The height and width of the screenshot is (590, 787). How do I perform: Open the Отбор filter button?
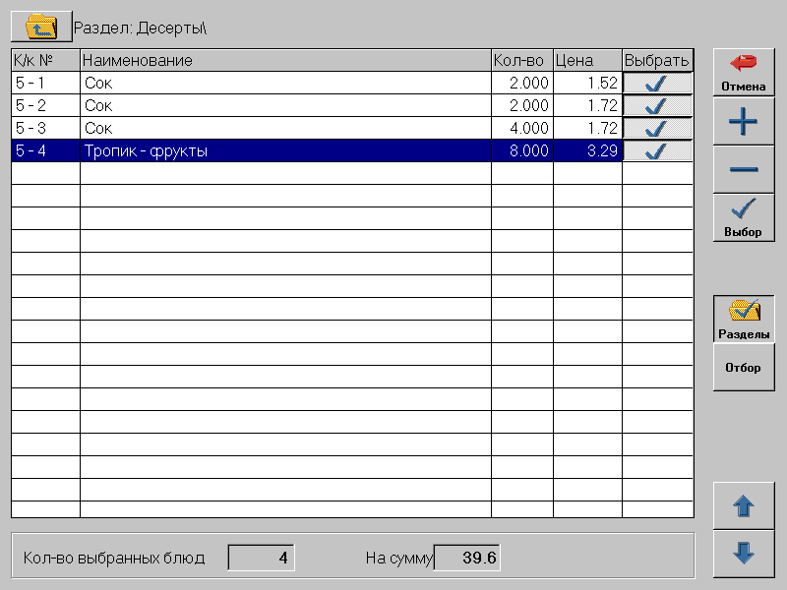(x=744, y=367)
